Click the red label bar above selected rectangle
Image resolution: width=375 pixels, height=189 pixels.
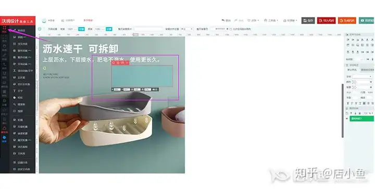[120, 62]
